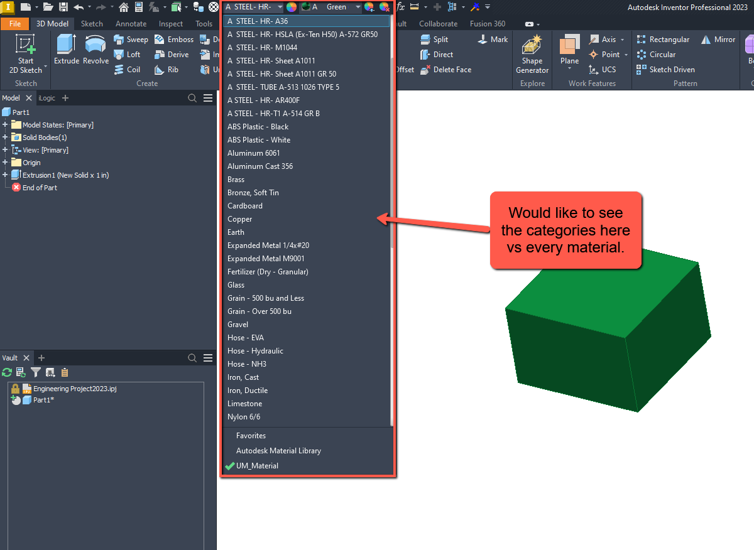Image resolution: width=754 pixels, height=550 pixels.
Task: Activate the Coil tool
Action: pyautogui.click(x=128, y=69)
